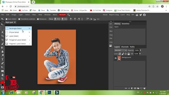
Task: Show more bookmarks chevron
Action: click(166, 11)
